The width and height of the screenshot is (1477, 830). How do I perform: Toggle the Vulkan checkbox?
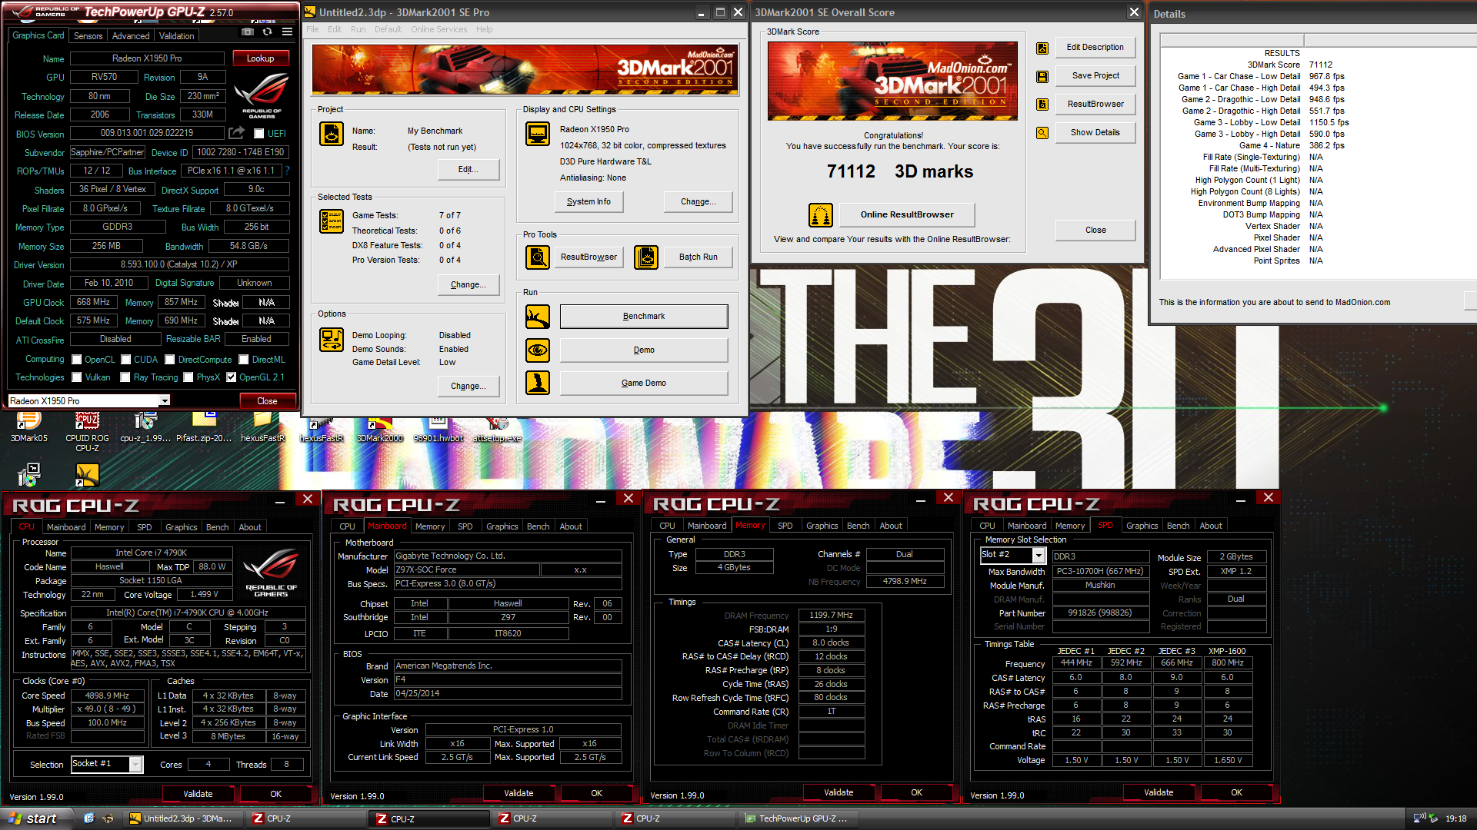pos(77,377)
